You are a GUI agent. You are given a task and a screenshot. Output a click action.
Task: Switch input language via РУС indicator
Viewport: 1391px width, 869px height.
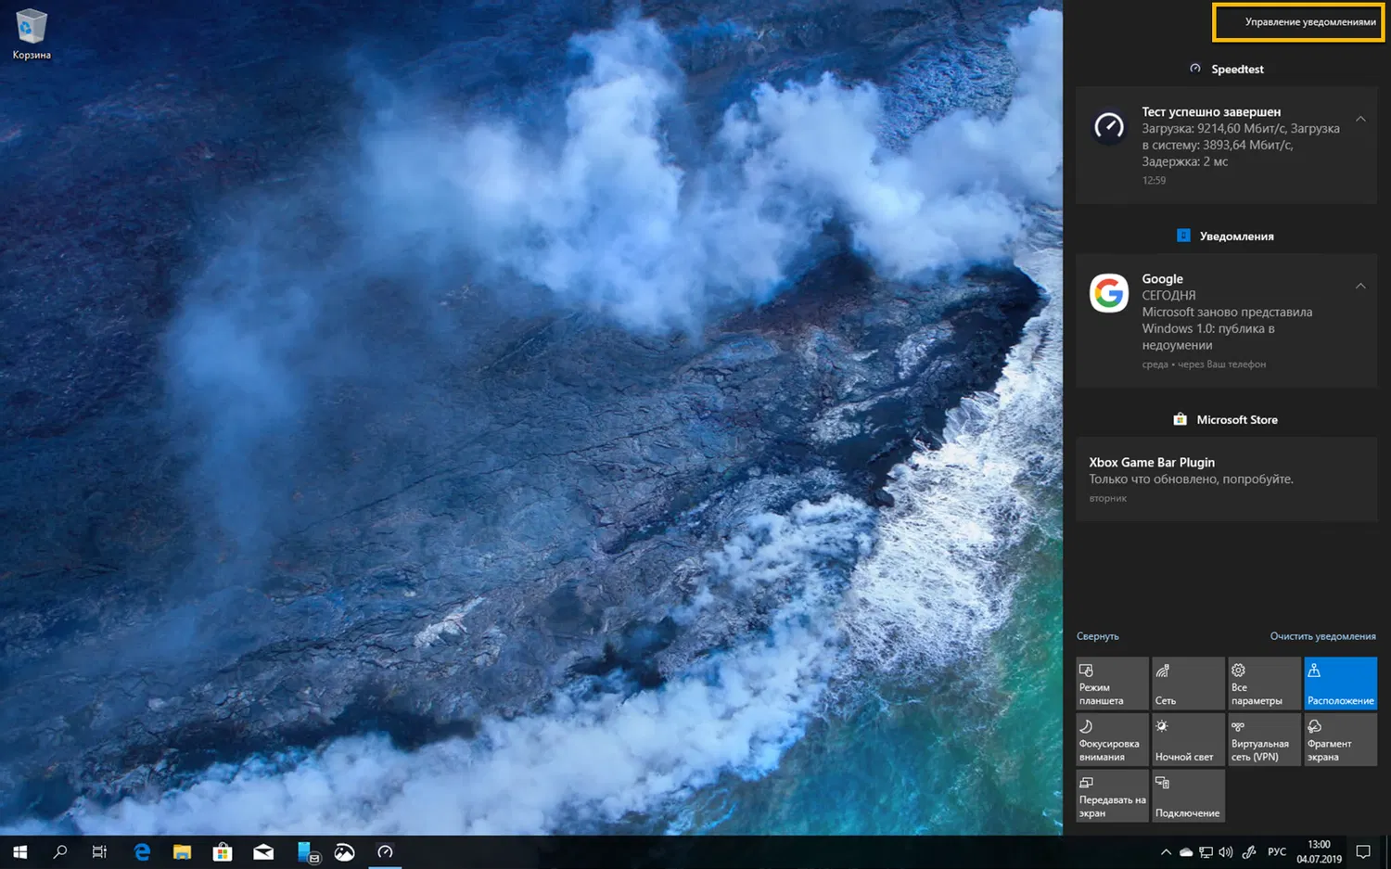point(1277,852)
